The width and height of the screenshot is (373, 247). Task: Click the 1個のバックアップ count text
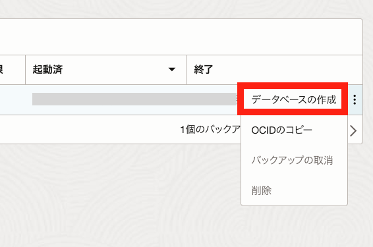[210, 130]
